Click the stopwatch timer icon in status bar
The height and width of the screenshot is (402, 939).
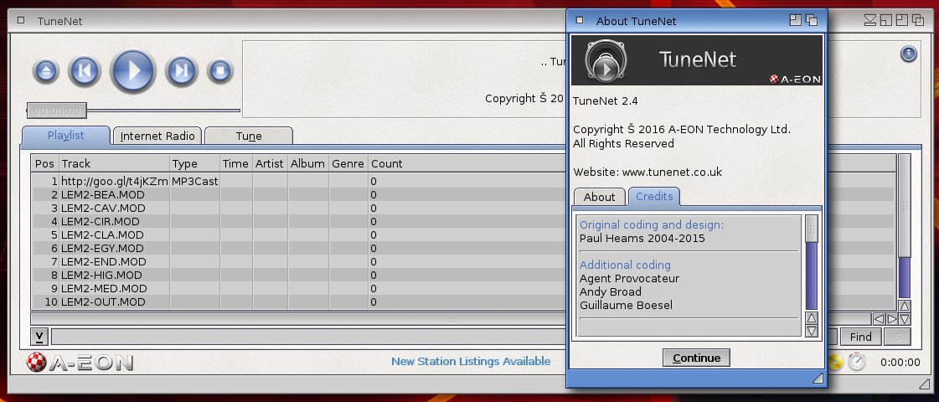coord(857,361)
